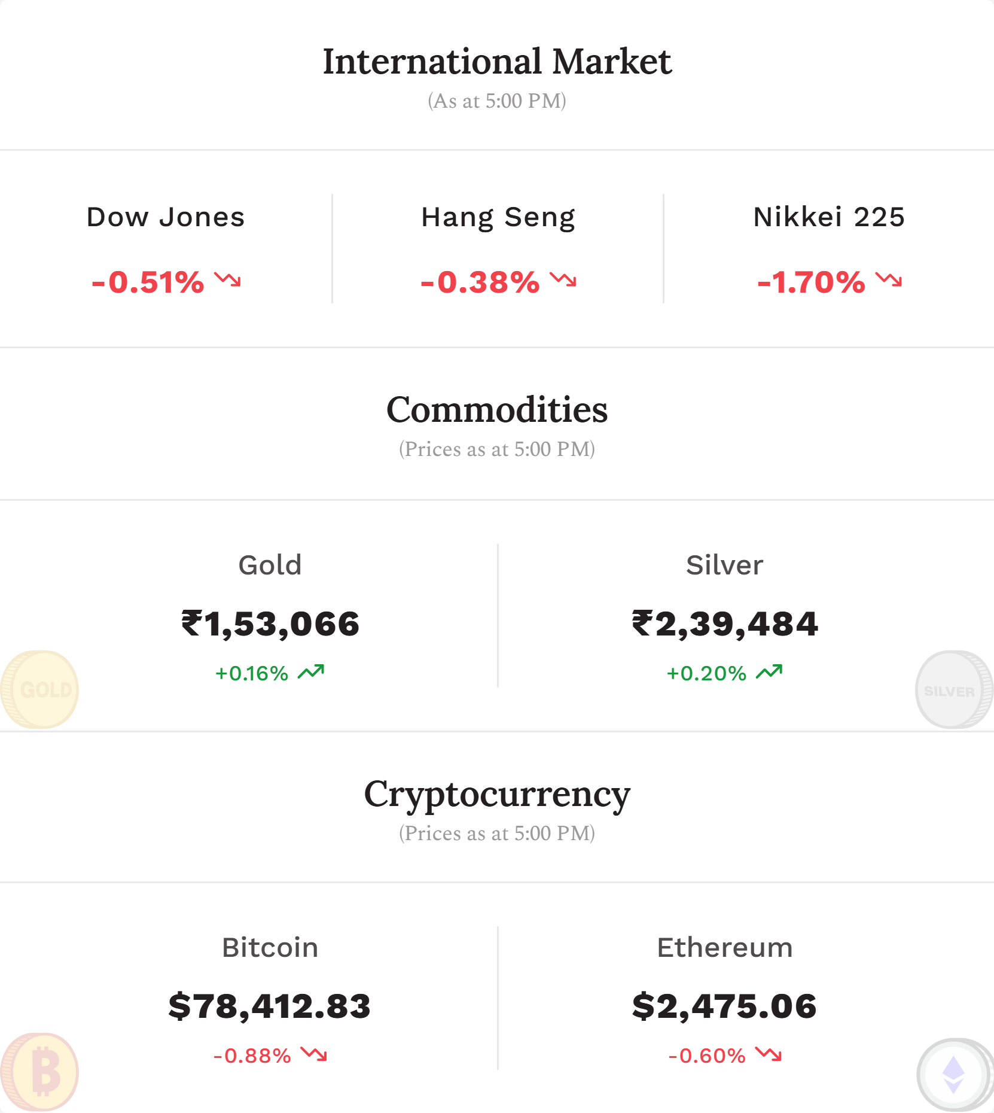
Task: Click the Bitcoin red downward trend arrow
Action: 314,1054
